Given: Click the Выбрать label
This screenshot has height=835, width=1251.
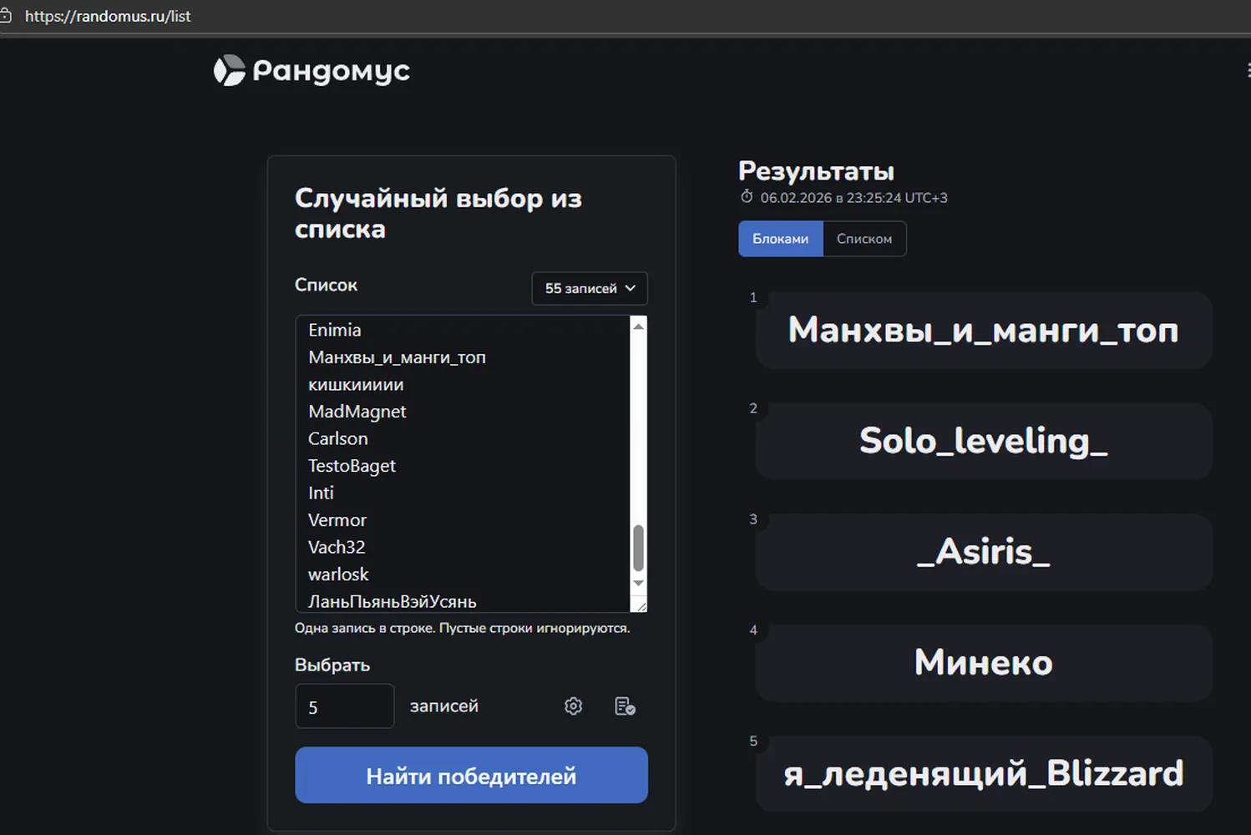Looking at the screenshot, I should pos(332,665).
